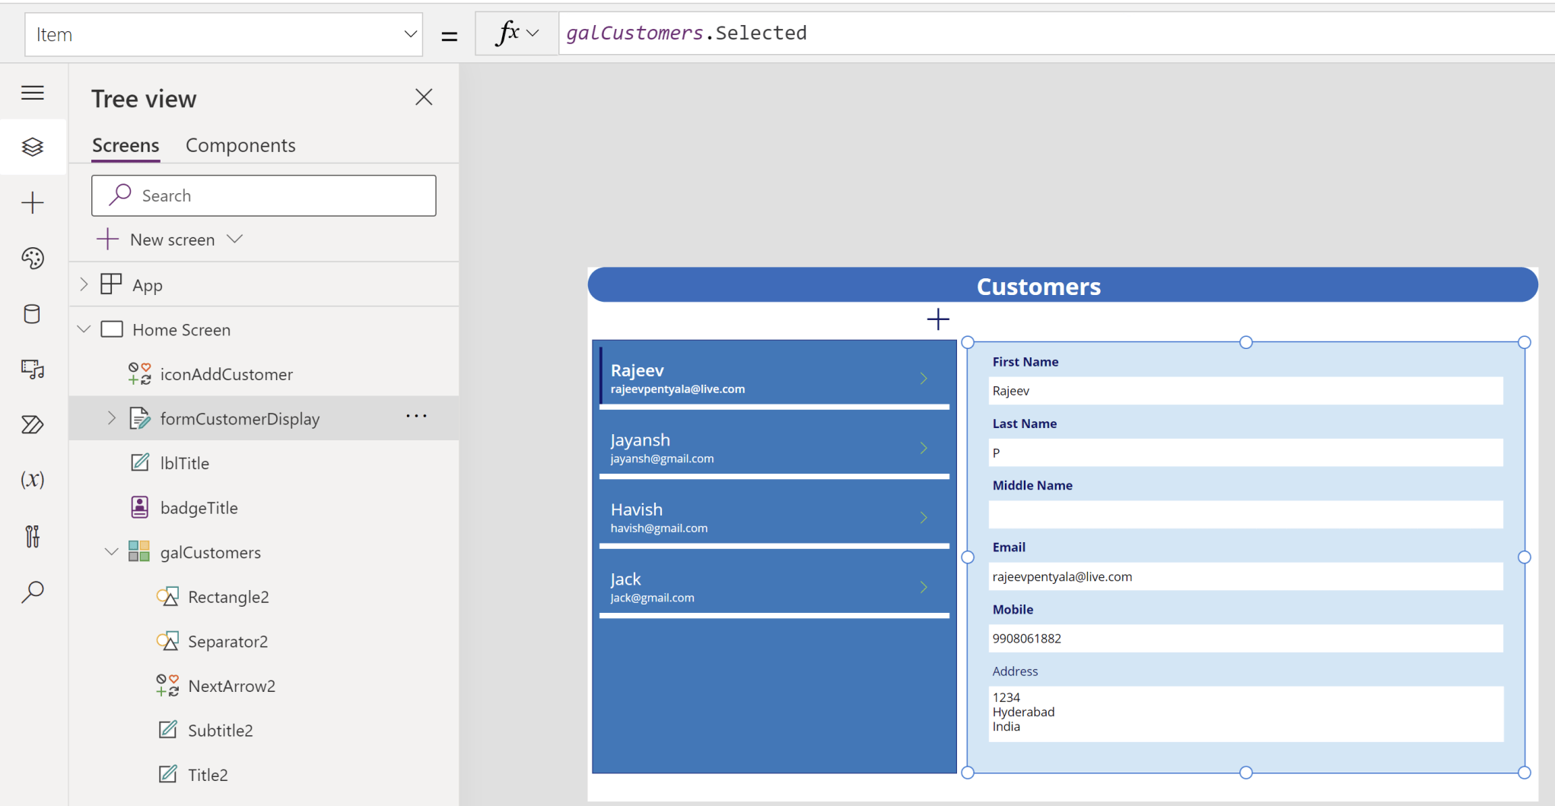Open the Advanced tools panel icon
Image resolution: width=1555 pixels, height=806 pixels.
(x=33, y=536)
